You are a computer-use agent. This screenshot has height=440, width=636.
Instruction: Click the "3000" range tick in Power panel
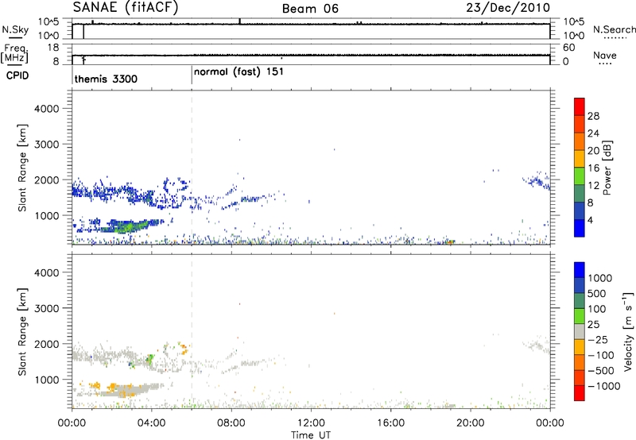47,145
